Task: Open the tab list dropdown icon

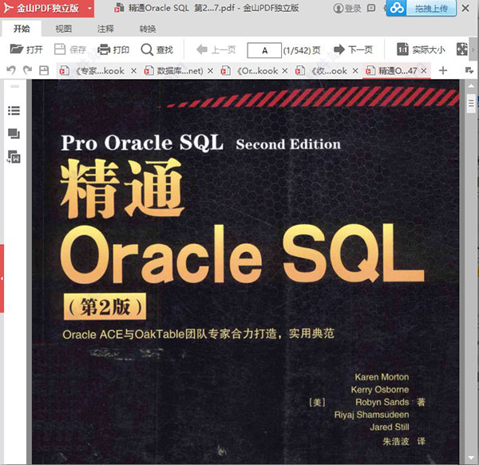Action: [x=469, y=70]
